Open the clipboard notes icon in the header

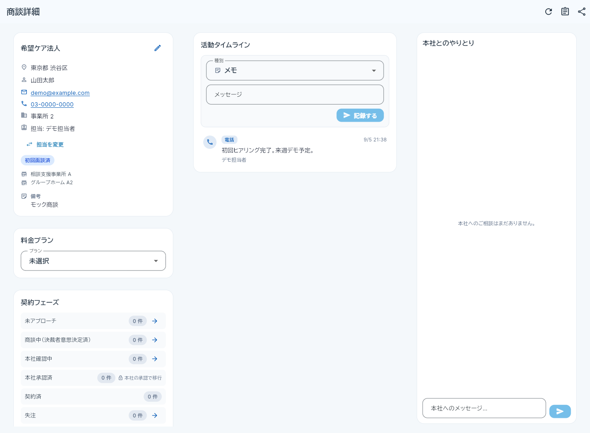[565, 12]
